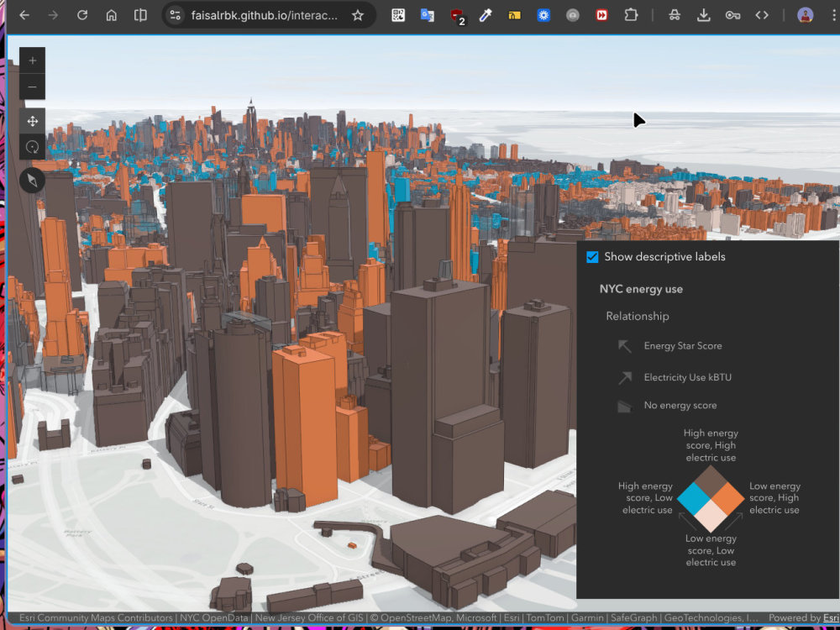
Task: Click the pale pink bottom legend diamond
Action: coord(711,517)
